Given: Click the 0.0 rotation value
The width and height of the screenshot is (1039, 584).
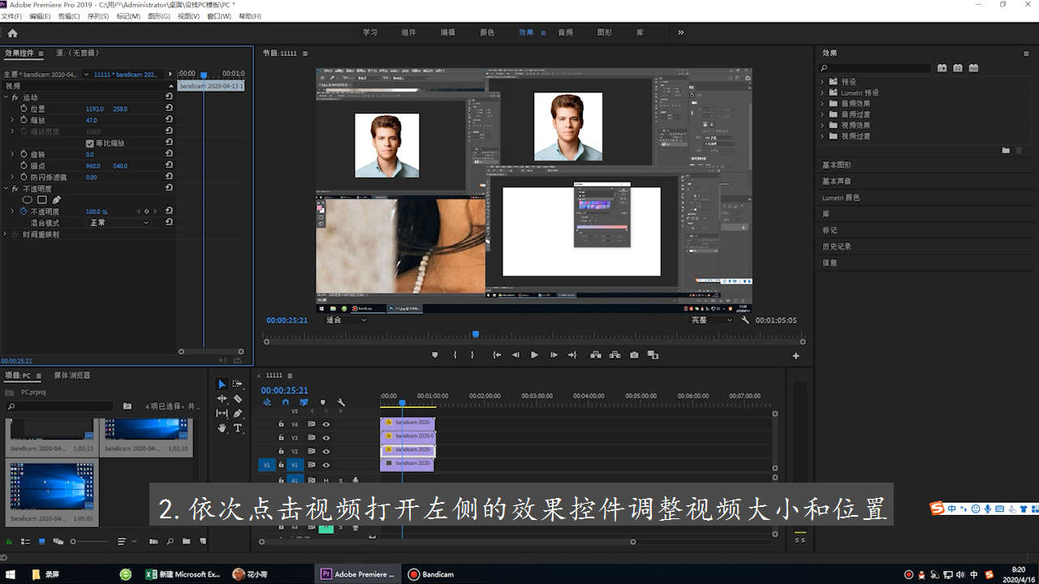Looking at the screenshot, I should click(90, 154).
